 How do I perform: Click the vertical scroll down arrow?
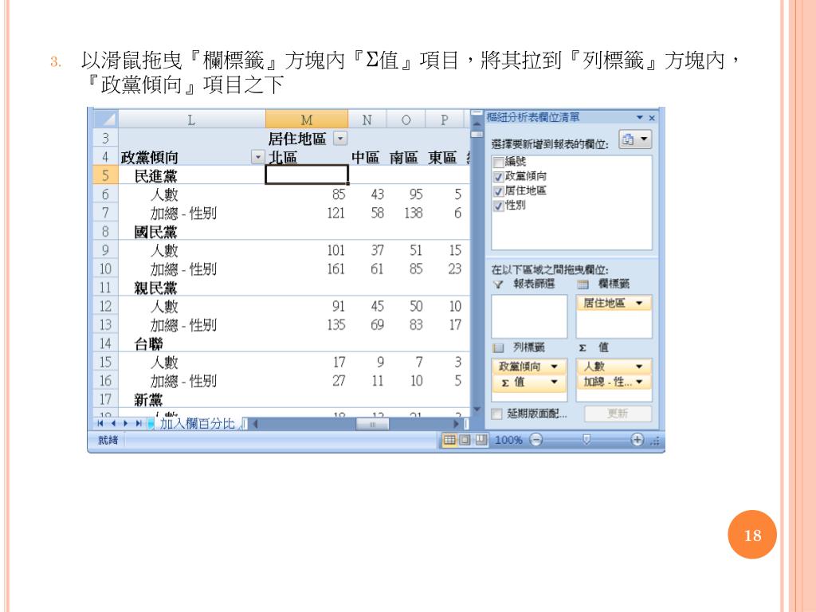(x=477, y=410)
